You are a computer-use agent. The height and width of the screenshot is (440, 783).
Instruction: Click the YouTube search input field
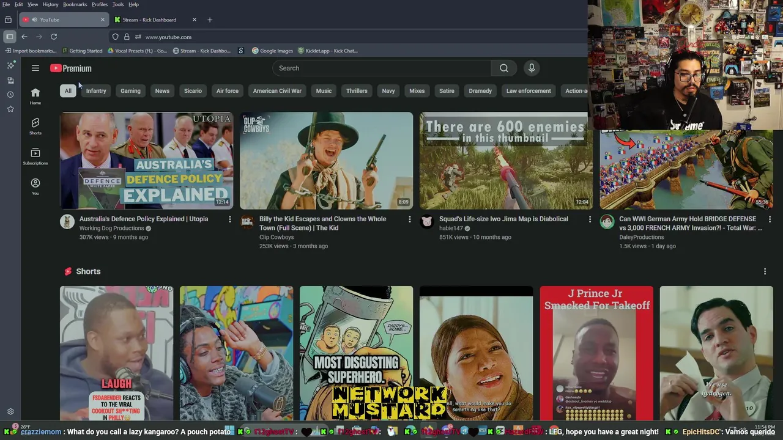pyautogui.click(x=382, y=68)
